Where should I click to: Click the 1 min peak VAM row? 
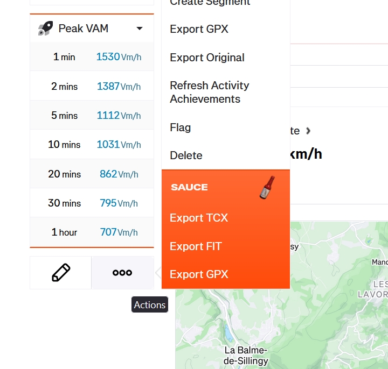coord(92,56)
